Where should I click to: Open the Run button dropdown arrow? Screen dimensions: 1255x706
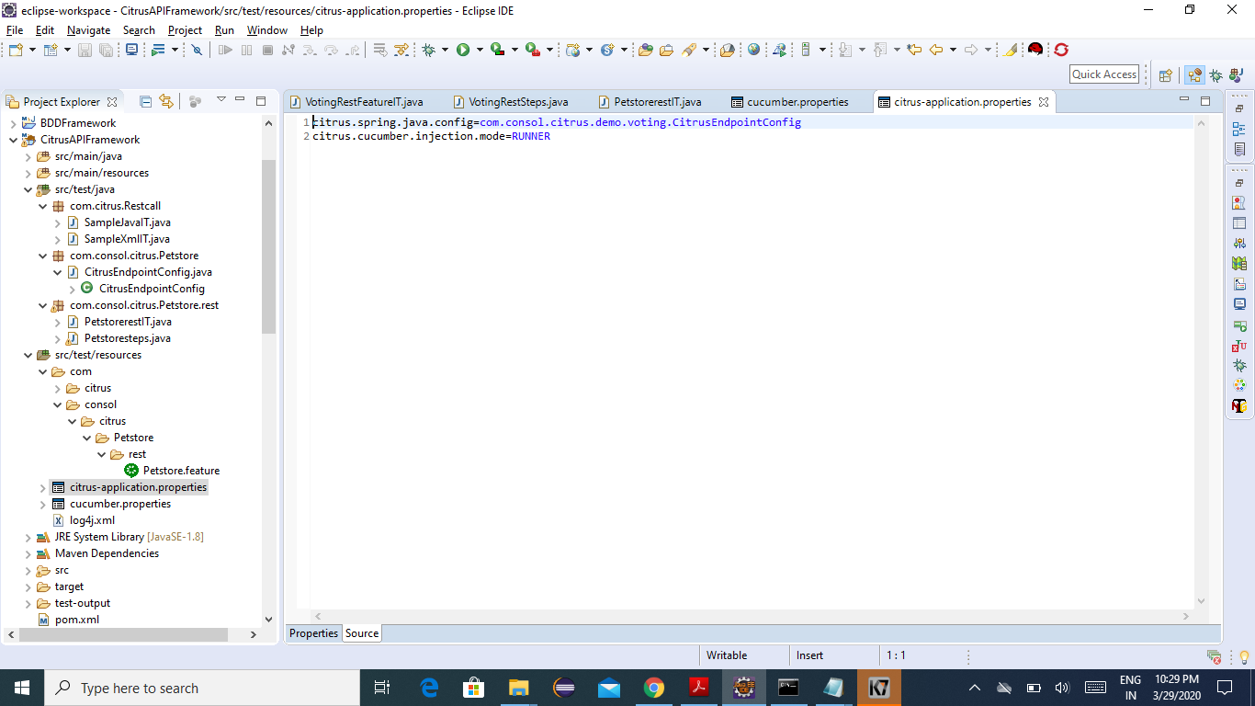pyautogui.click(x=479, y=50)
